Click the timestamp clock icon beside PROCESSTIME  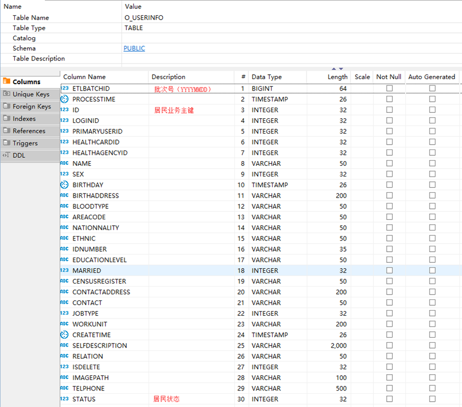[64, 99]
